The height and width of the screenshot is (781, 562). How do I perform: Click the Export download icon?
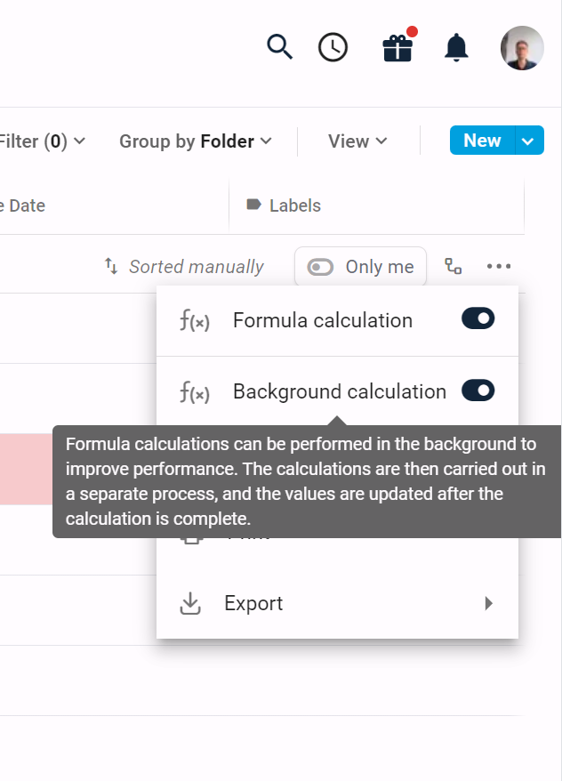point(190,603)
